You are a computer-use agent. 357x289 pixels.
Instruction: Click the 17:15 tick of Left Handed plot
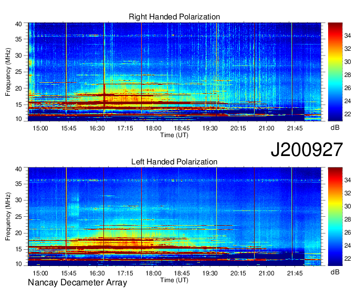coord(125,273)
